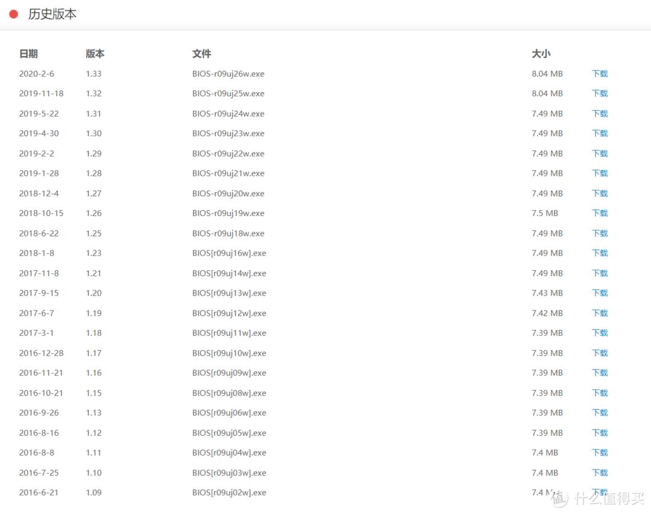
Task: Click the 日期 column header
Action: pyautogui.click(x=28, y=54)
